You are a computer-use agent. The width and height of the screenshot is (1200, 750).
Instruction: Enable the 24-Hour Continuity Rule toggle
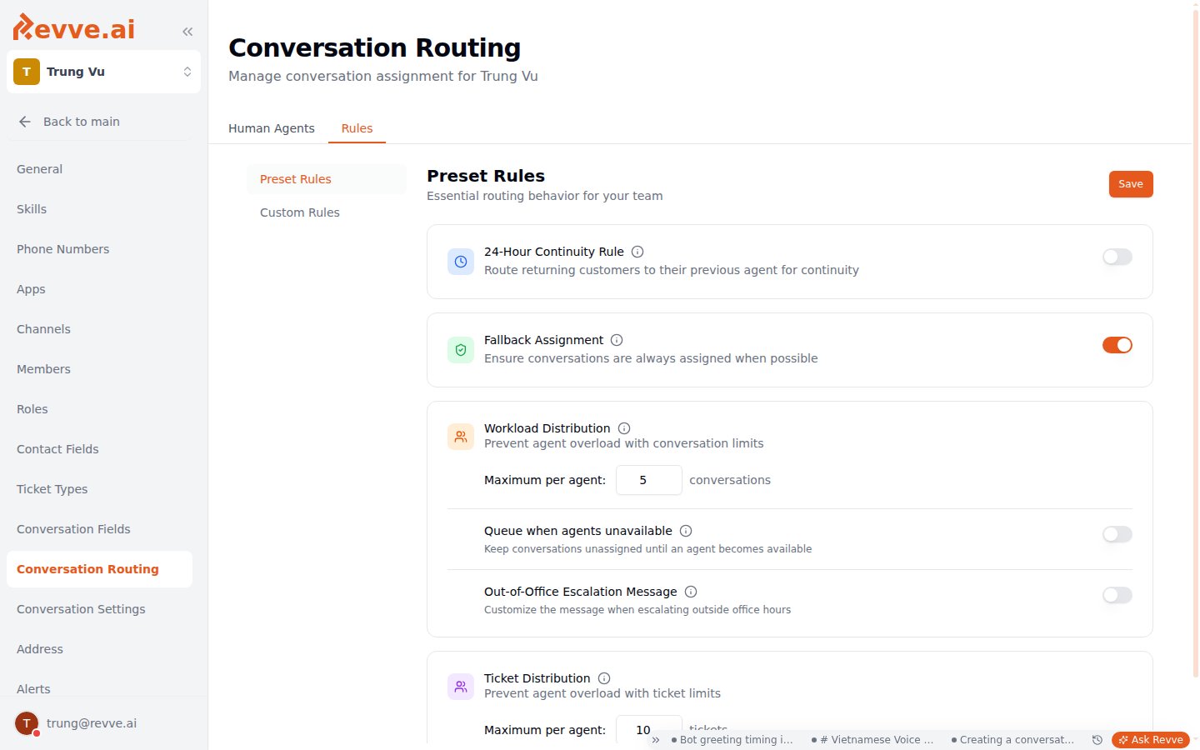click(1117, 257)
